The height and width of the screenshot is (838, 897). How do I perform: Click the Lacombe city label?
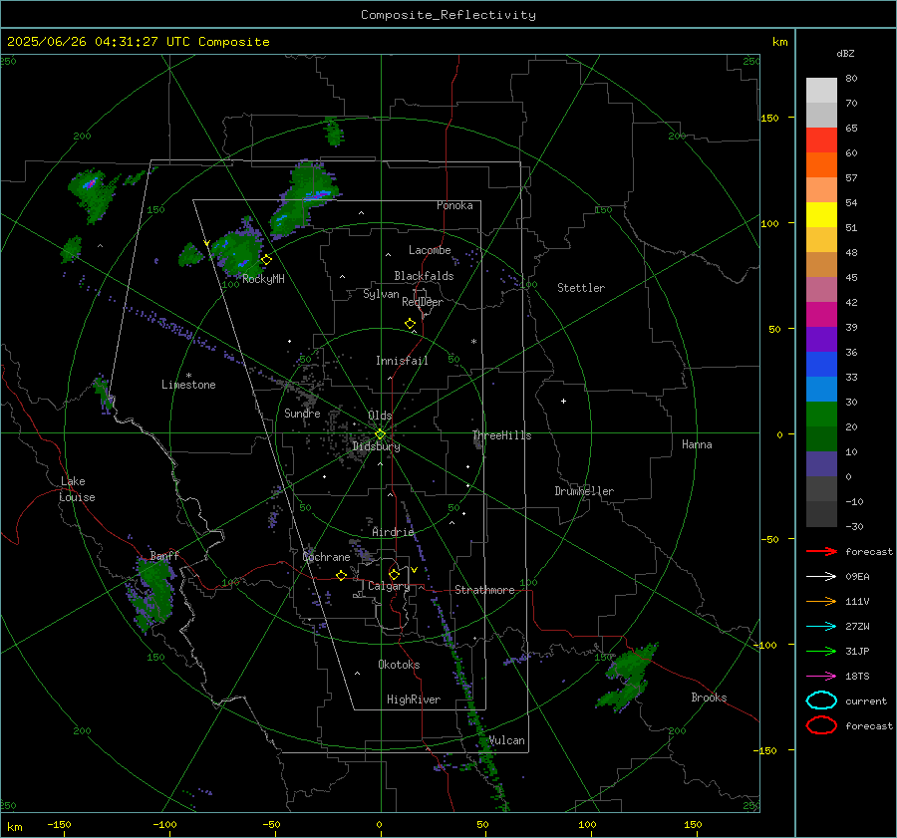(x=430, y=250)
